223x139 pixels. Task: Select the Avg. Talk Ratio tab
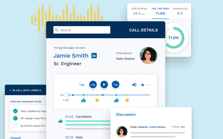[x=160, y=11]
